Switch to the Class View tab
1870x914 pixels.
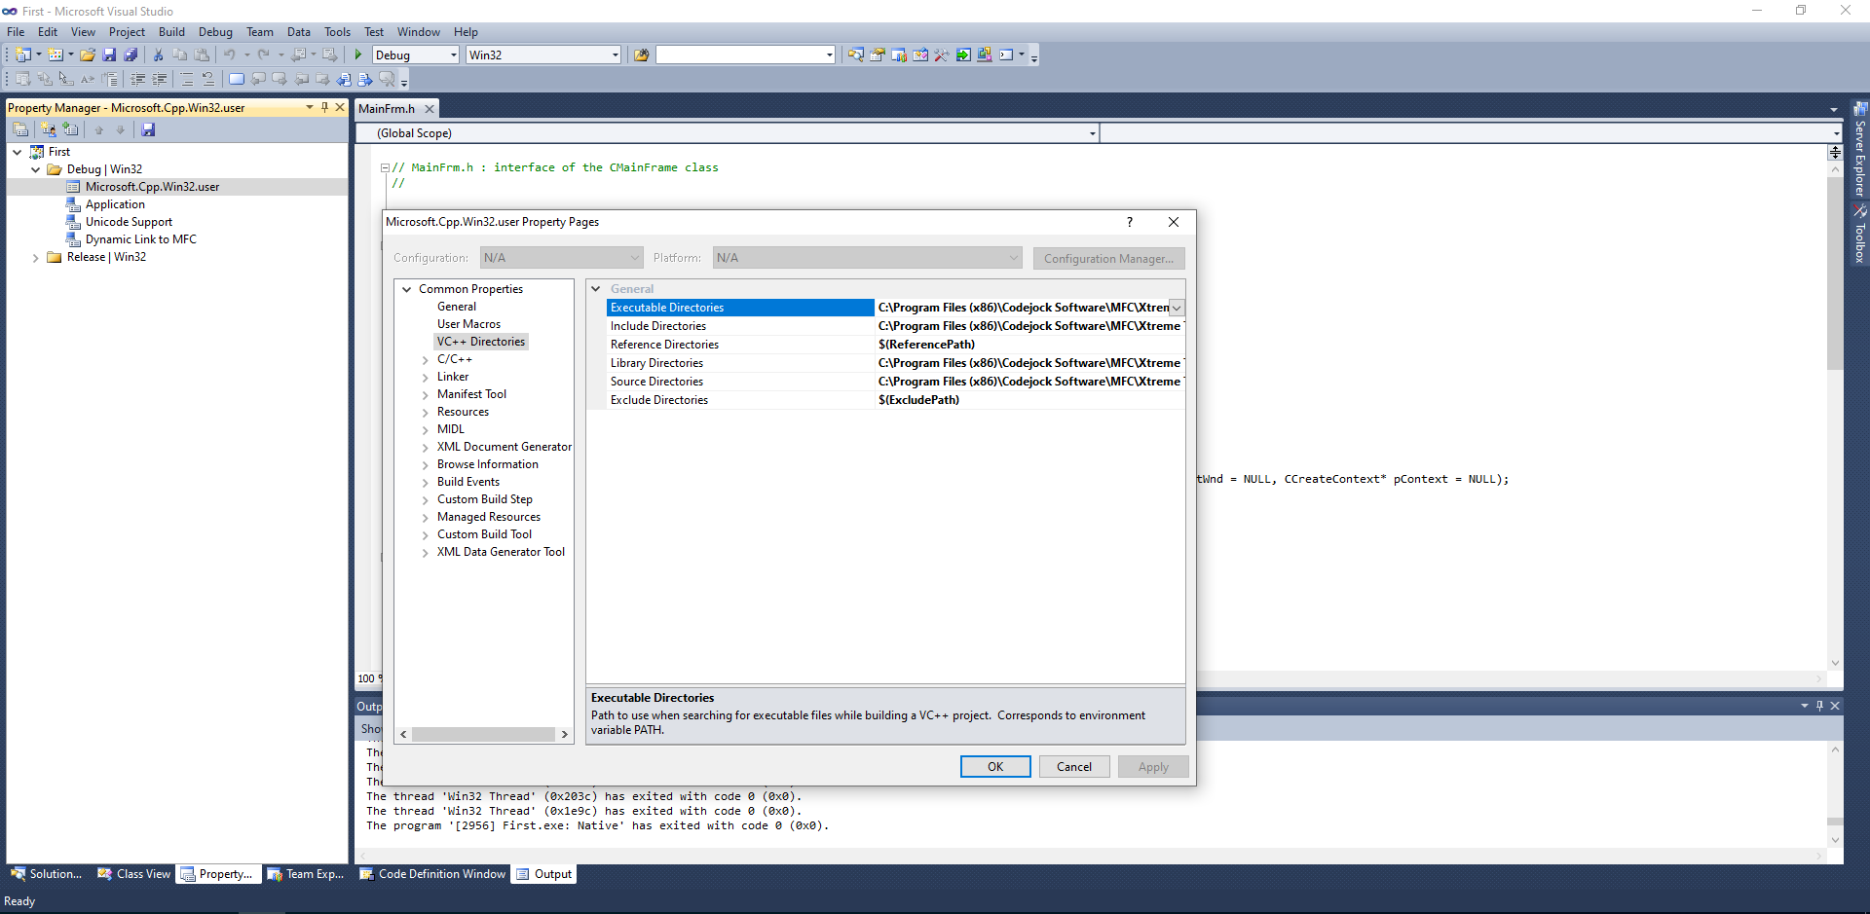[133, 874]
